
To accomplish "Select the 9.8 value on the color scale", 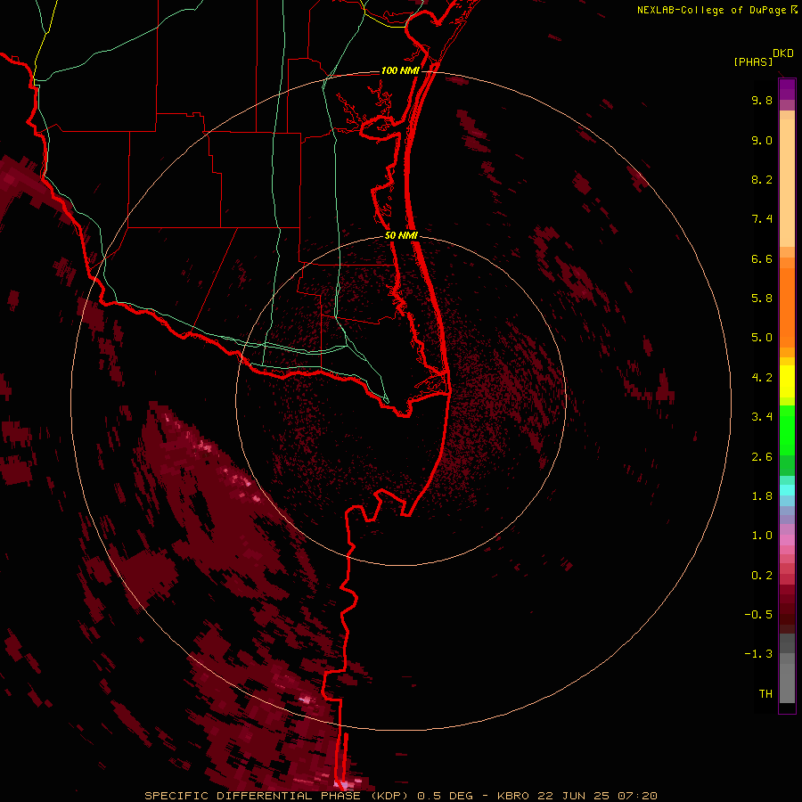I will [762, 101].
